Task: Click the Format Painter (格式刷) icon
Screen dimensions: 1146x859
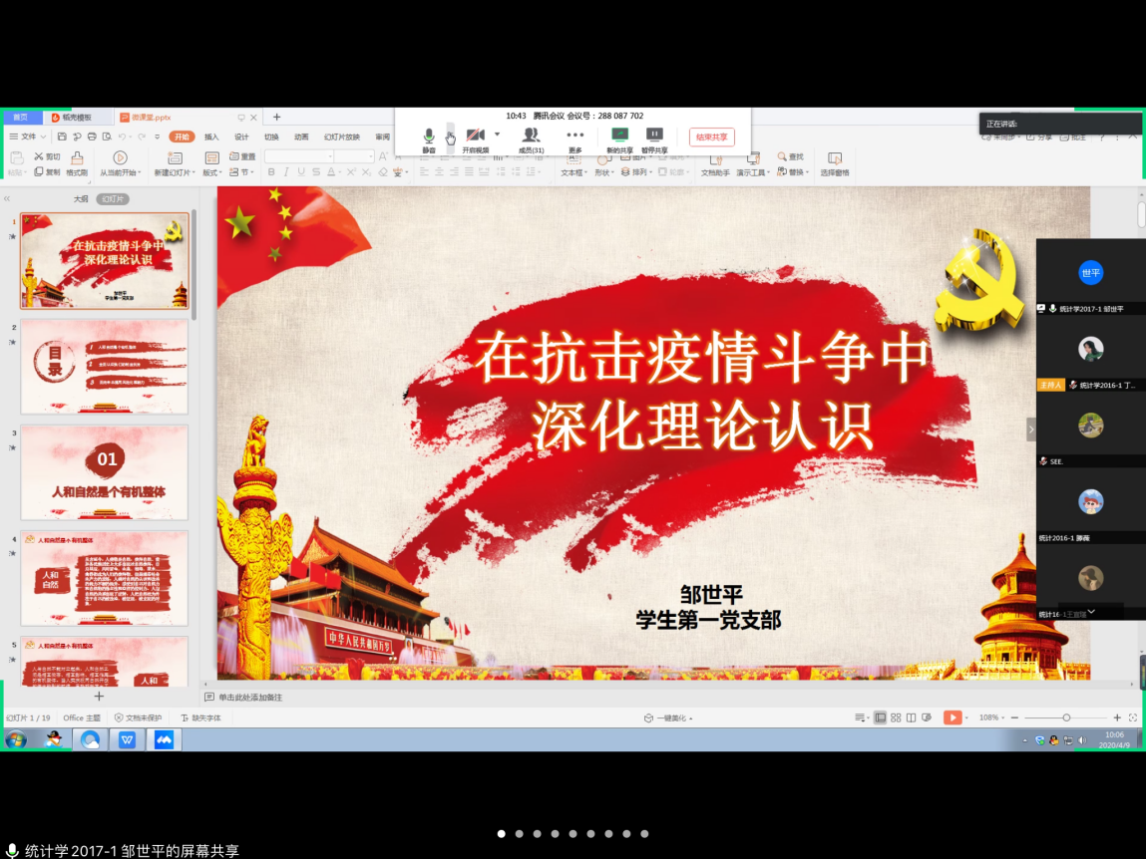Action: click(77, 163)
